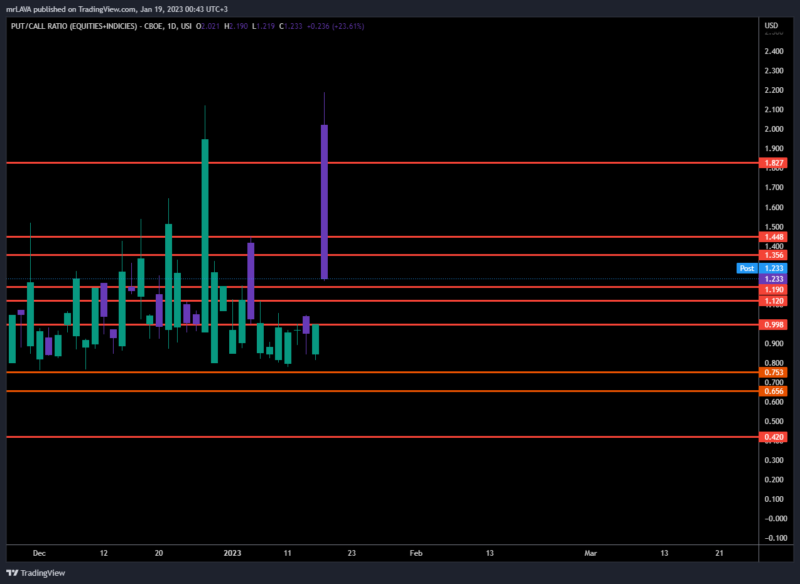The image size is (800, 584).
Task: Click the TradingView logo at bottom left
Action: (x=36, y=573)
